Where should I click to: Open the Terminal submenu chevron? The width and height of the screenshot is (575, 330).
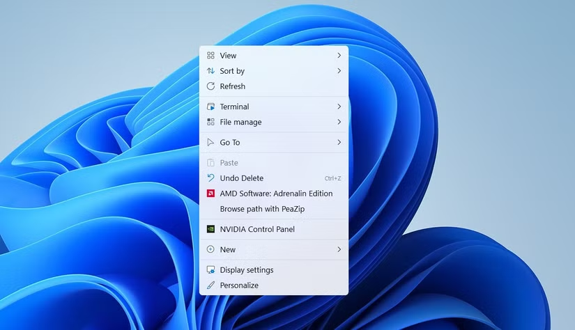coord(339,107)
